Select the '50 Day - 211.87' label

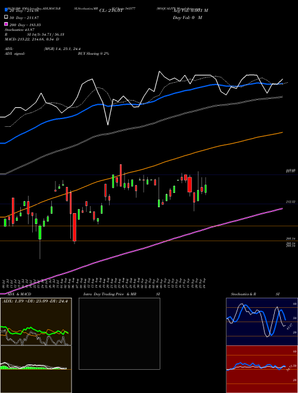click(x=24, y=18)
